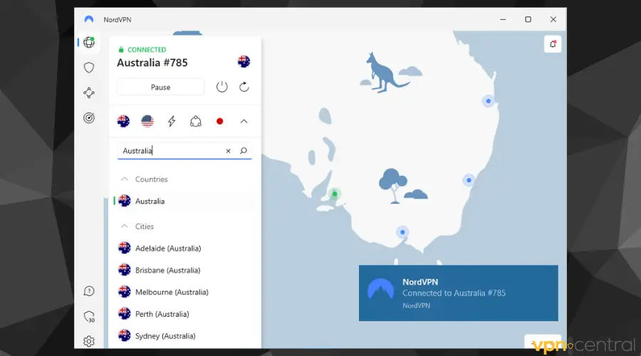Screen dimensions: 641x356
Task: Click the red dot shortcut icon
Action: tap(219, 121)
